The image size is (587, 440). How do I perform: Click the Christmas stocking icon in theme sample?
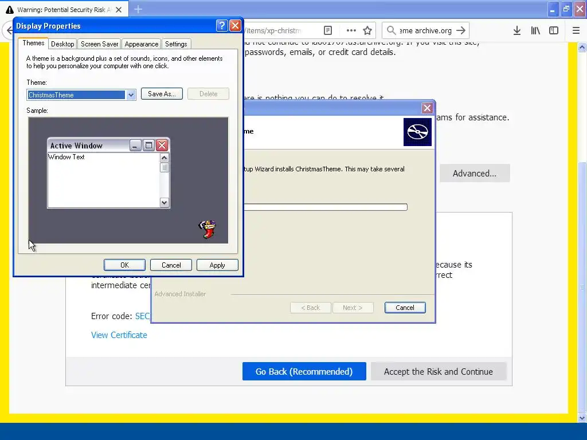pos(208,229)
